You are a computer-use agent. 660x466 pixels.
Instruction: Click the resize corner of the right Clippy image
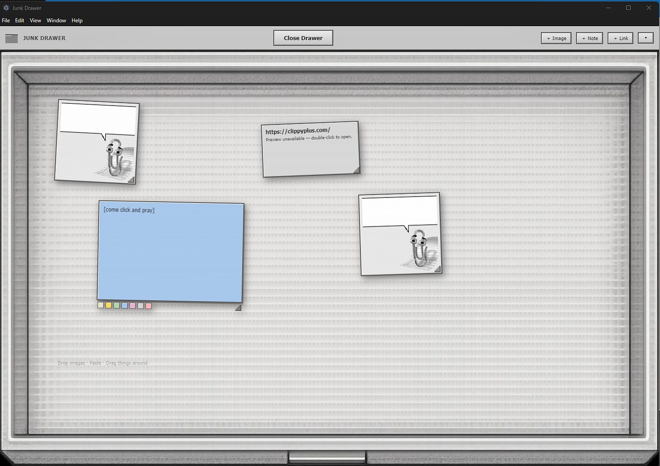pyautogui.click(x=437, y=269)
